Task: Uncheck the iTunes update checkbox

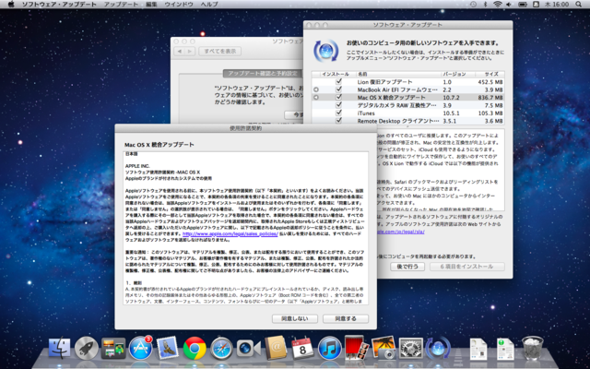Action: (x=338, y=113)
